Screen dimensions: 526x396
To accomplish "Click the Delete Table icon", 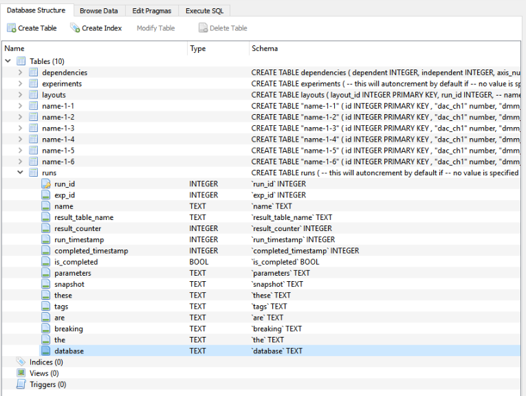I will click(x=203, y=28).
